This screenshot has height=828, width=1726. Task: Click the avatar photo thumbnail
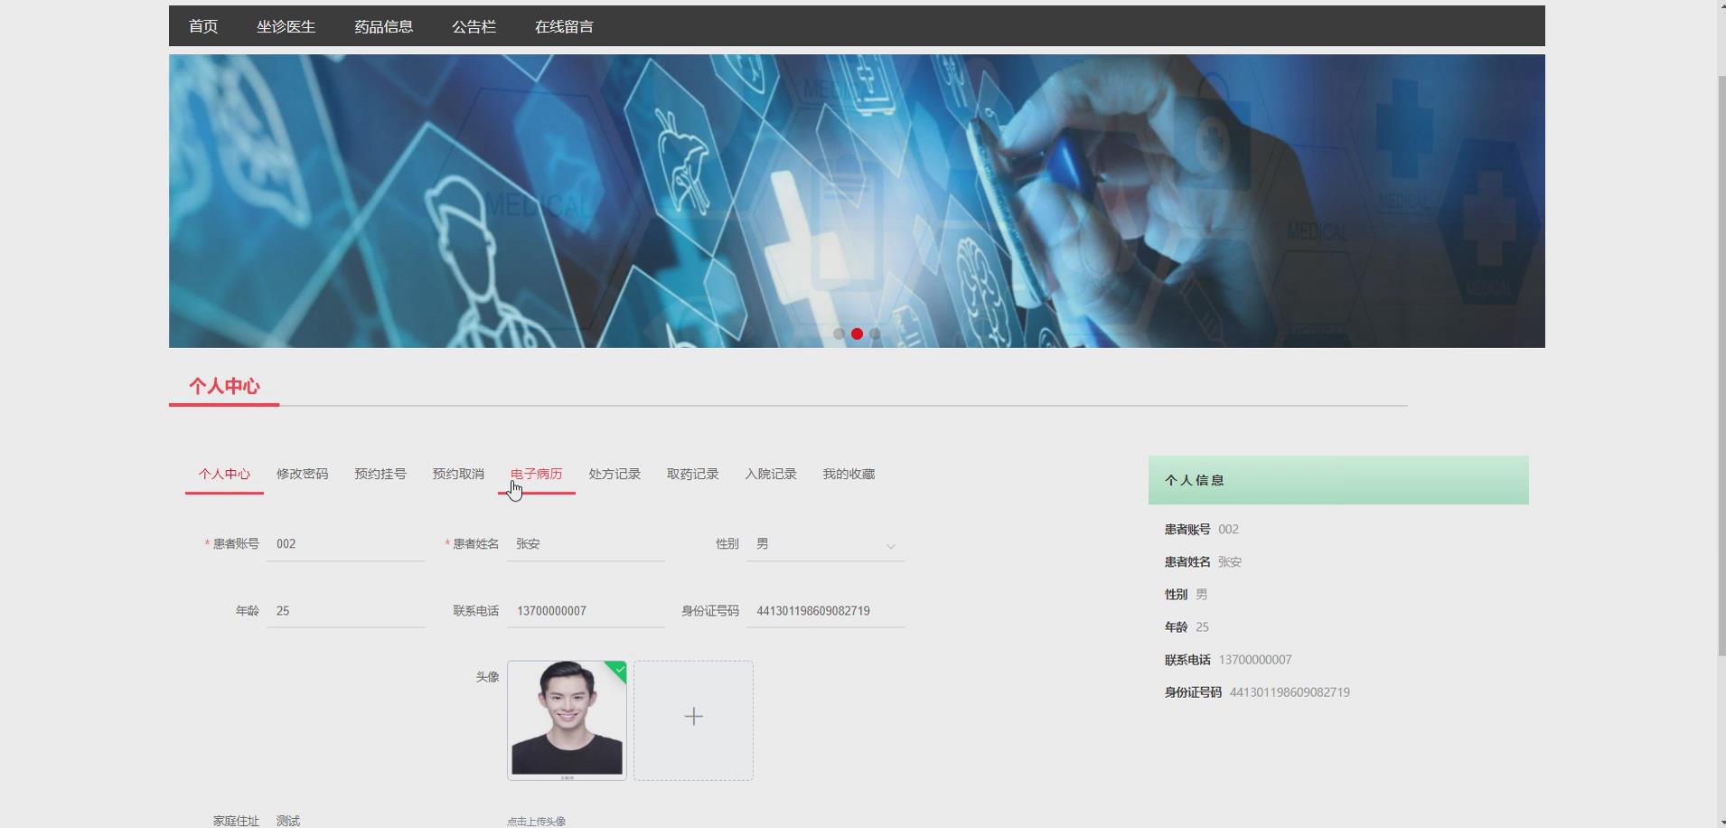[x=566, y=720]
